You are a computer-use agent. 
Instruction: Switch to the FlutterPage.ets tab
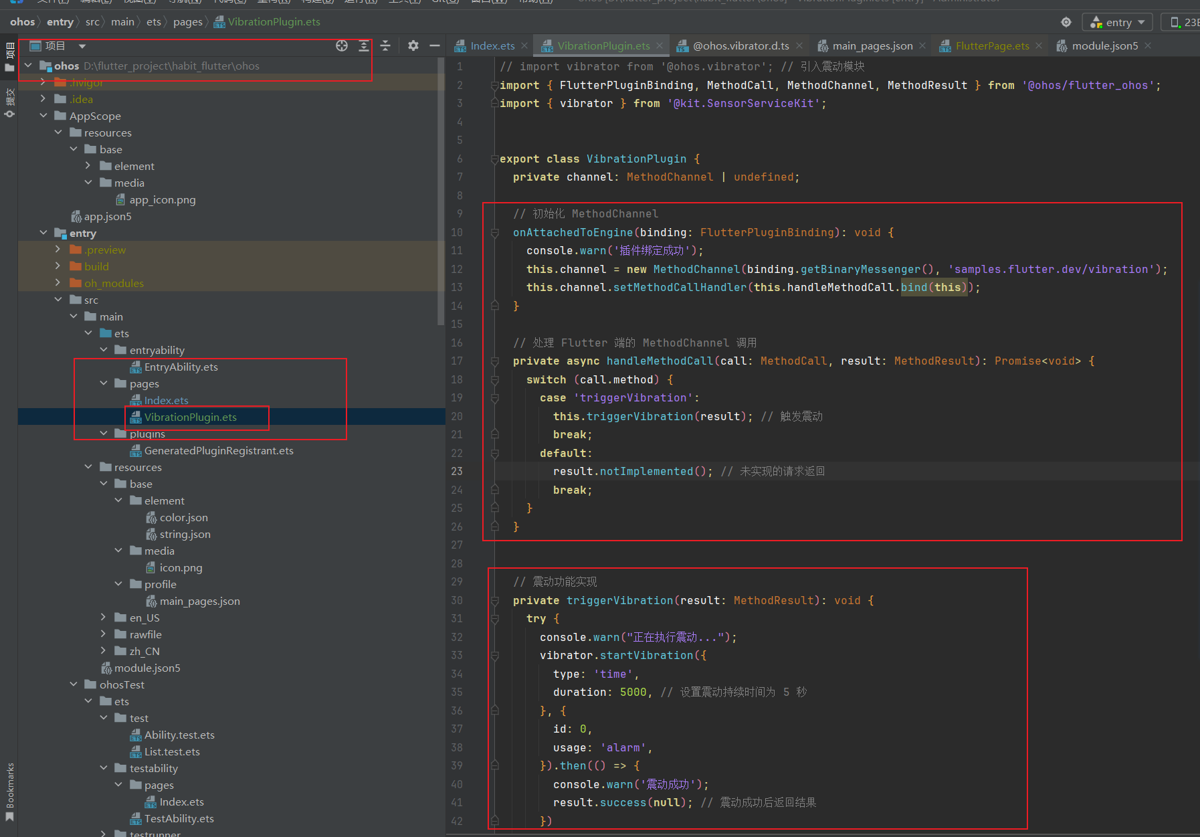pyautogui.click(x=992, y=45)
